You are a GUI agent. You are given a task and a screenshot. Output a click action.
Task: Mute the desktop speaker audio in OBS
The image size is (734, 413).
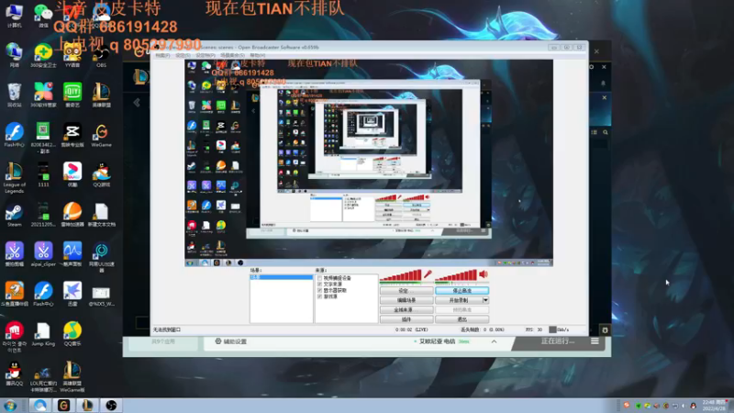(x=484, y=274)
